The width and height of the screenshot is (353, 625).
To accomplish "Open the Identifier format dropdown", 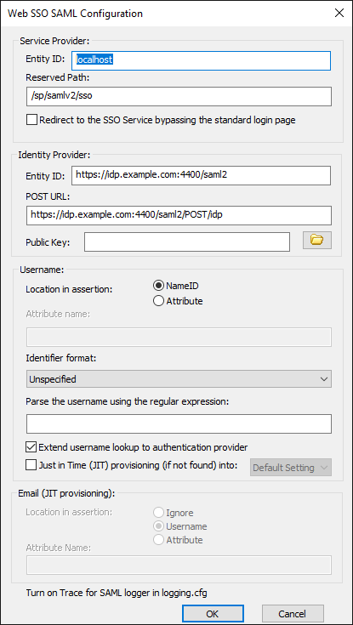I will point(179,378).
